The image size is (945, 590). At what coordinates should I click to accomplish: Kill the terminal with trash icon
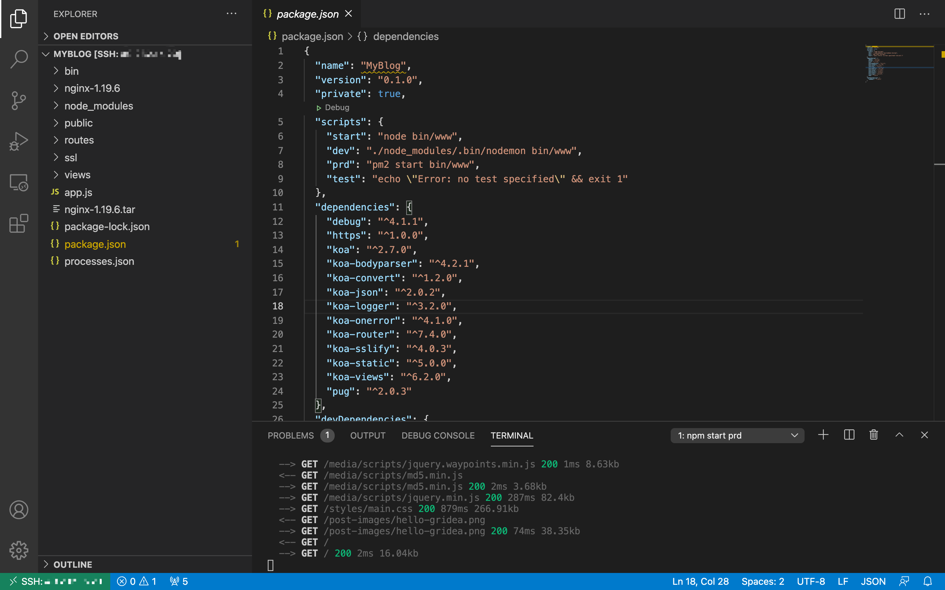[873, 435]
